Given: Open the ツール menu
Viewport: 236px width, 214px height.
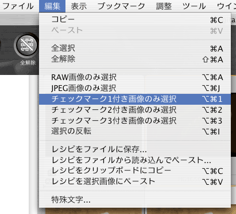Looking at the screenshot, I should pos(194,6).
